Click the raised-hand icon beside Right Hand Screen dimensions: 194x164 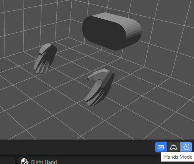tap(24, 161)
